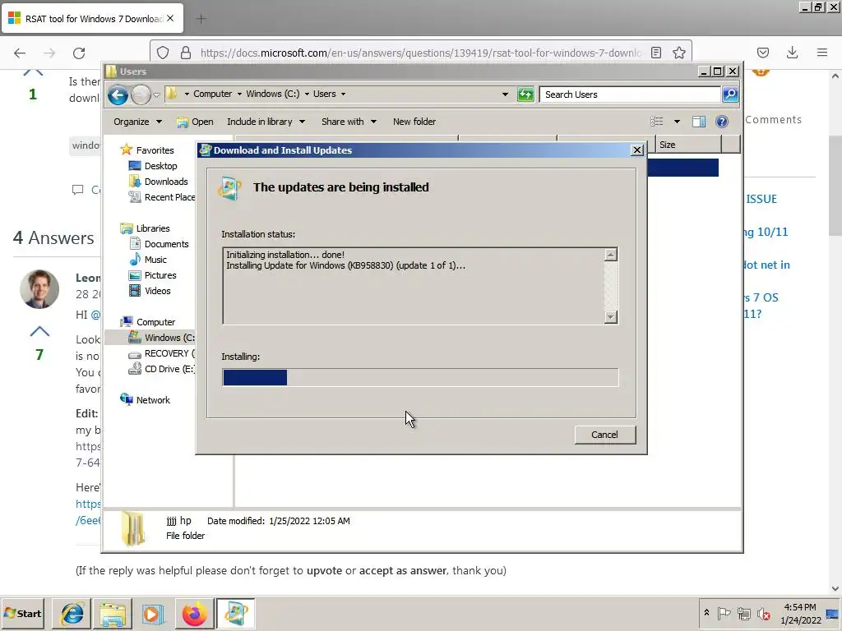
Task: Click the Explorer forward arrow button
Action: coord(141,95)
